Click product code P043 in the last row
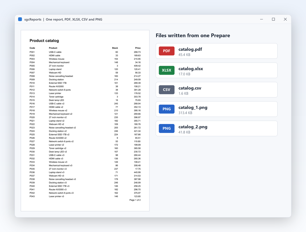The image size is (306, 232). 32,197
